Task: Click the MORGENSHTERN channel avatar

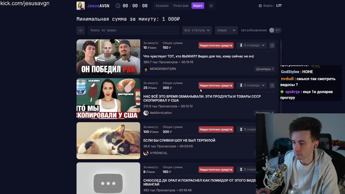Action: (146, 69)
